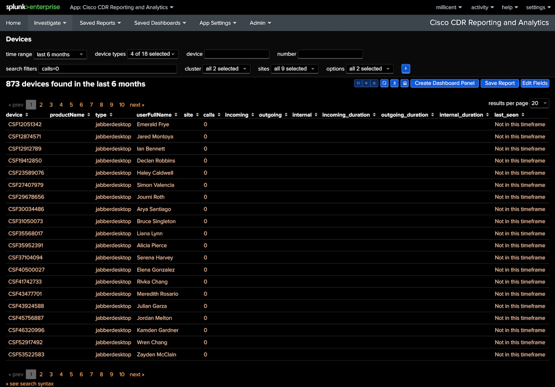
Task: Click user name Simon Valencia
Action: click(x=155, y=185)
